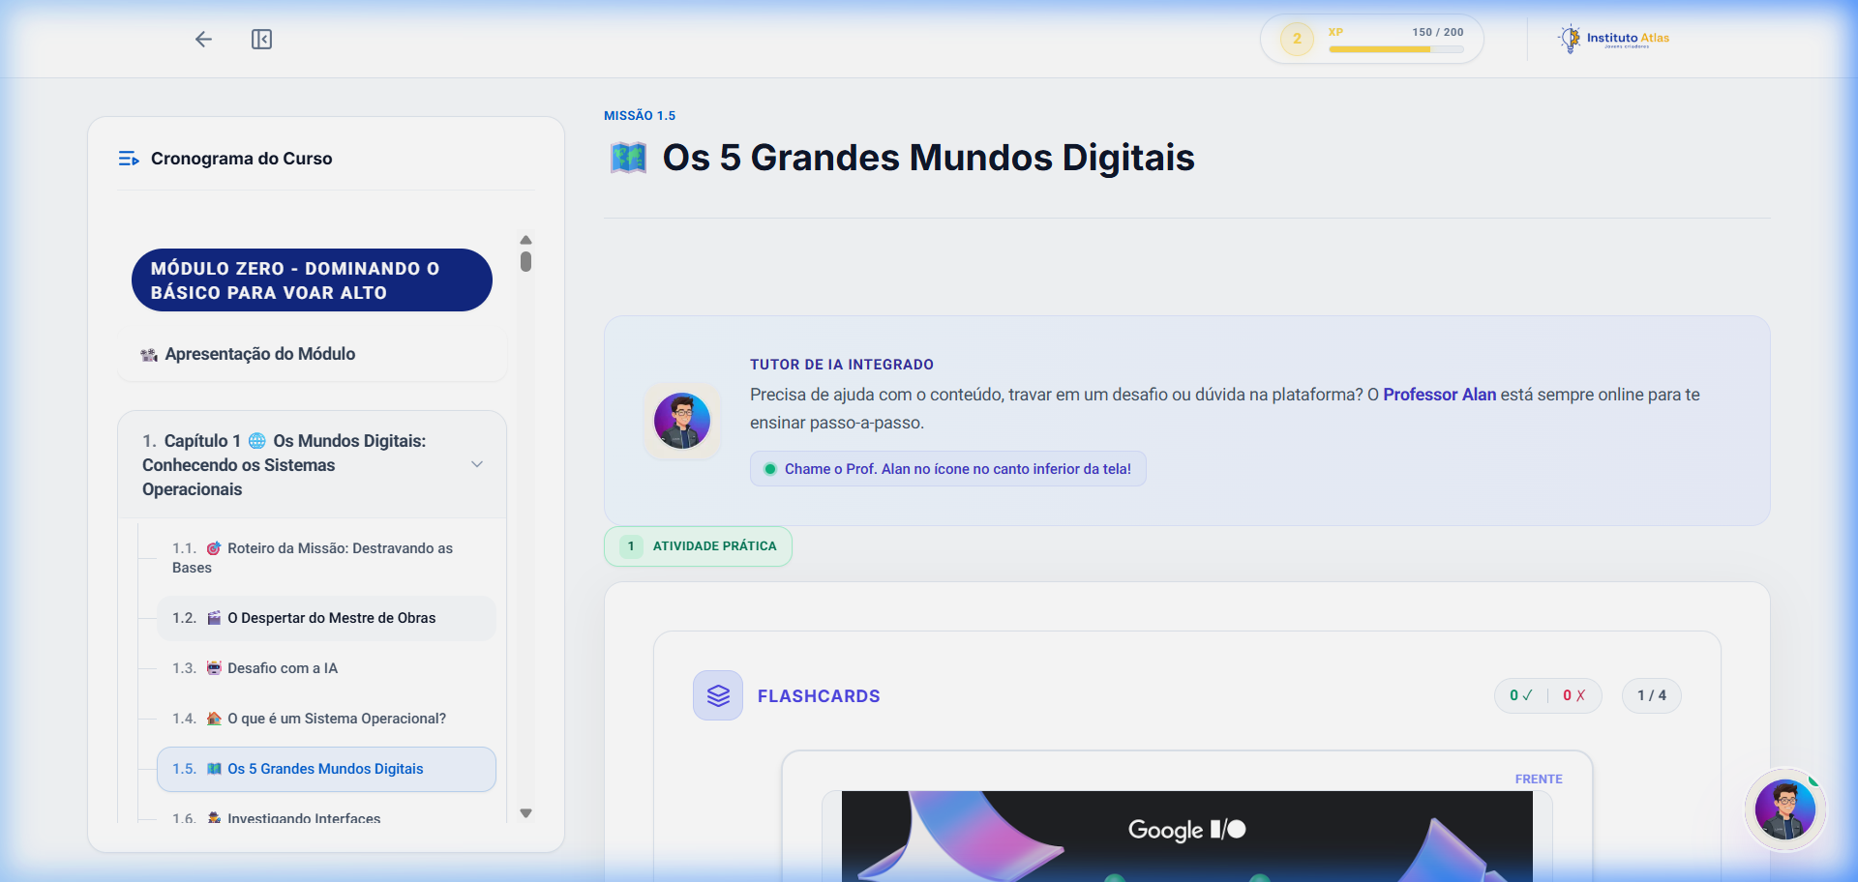
Task: Click Professor Alan avatar in tutor card
Action: 682,421
